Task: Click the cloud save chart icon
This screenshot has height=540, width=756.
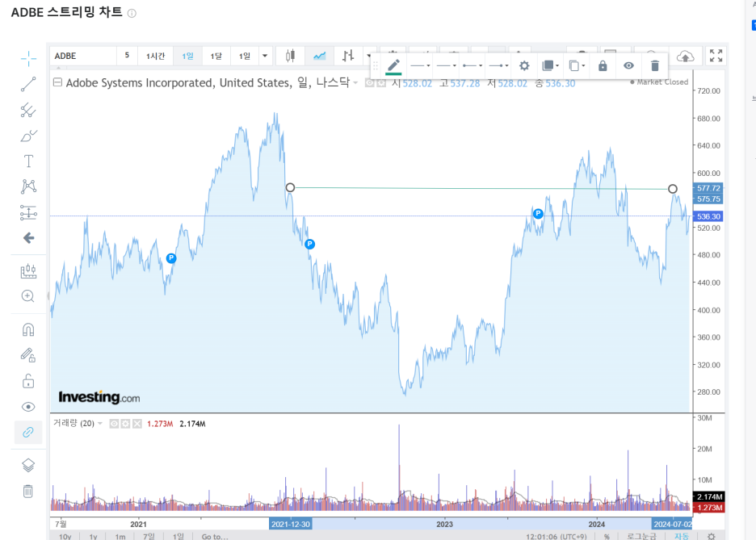Action: click(685, 57)
